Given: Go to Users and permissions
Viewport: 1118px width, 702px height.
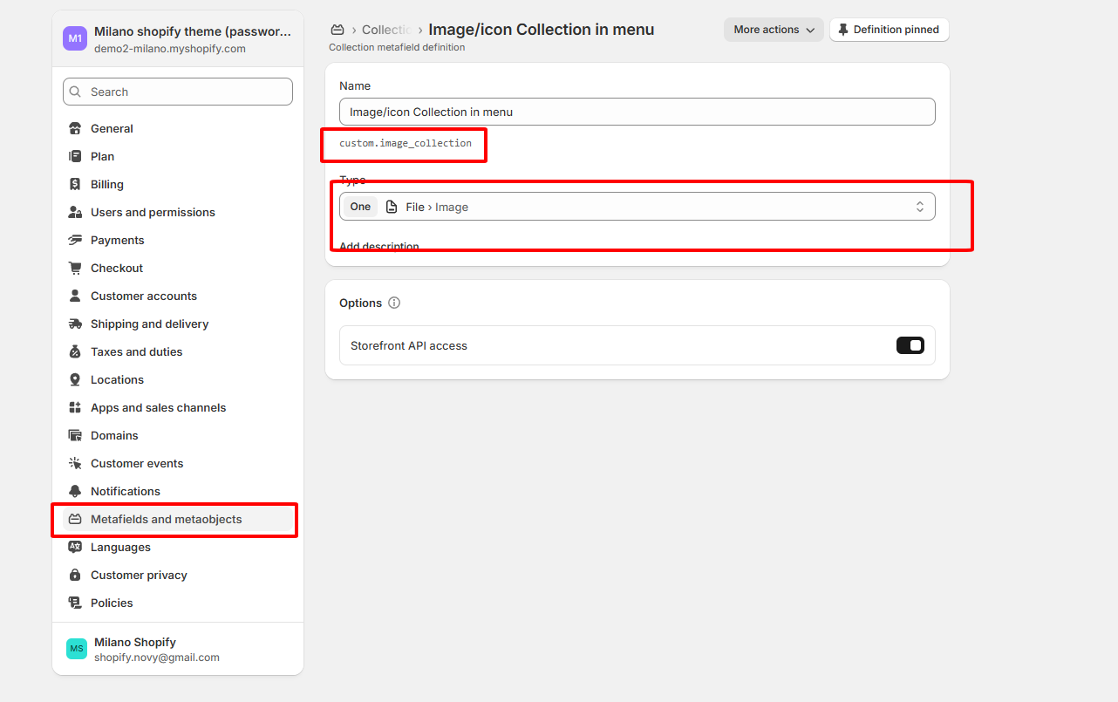Looking at the screenshot, I should [x=153, y=212].
